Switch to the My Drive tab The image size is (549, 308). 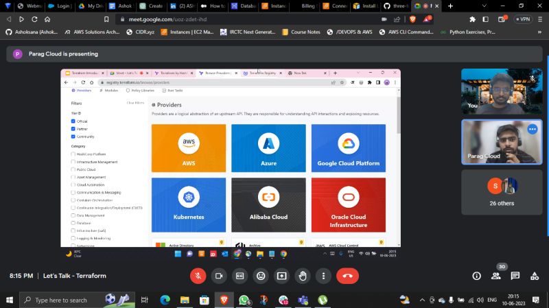[x=91, y=6]
